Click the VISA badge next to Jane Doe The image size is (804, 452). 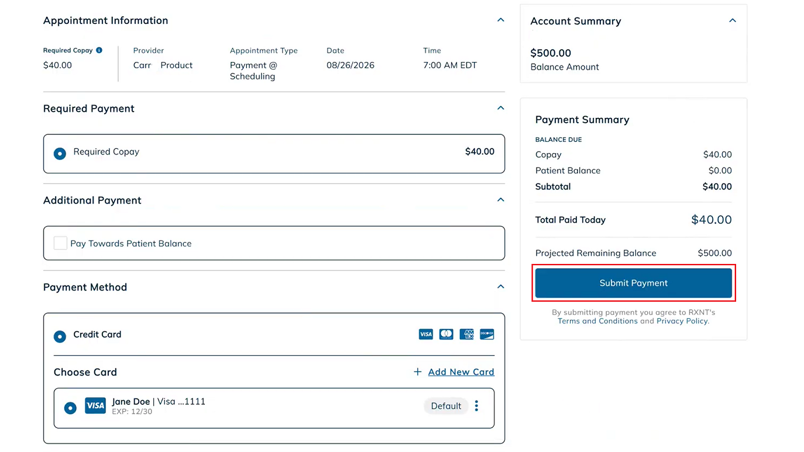[95, 406]
